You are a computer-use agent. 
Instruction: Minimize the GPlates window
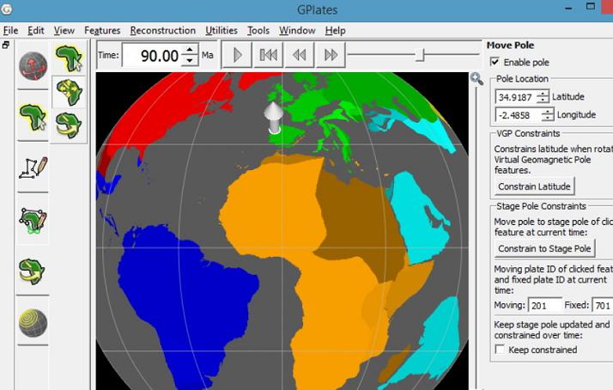click(568, 8)
